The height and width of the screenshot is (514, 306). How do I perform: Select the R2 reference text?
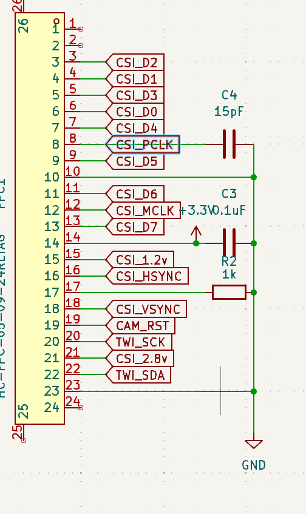pyautogui.click(x=229, y=262)
